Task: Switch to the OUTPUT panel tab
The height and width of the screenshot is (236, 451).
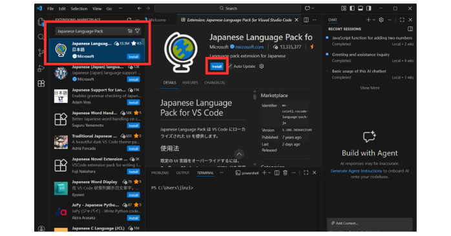Action: [x=183, y=173]
